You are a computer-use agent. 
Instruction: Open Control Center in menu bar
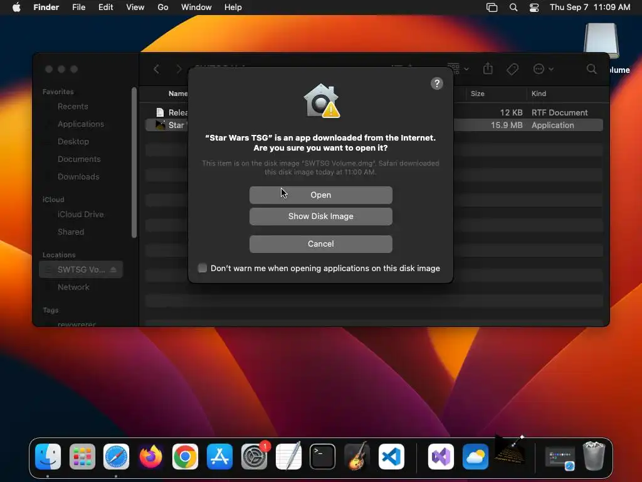point(534,8)
